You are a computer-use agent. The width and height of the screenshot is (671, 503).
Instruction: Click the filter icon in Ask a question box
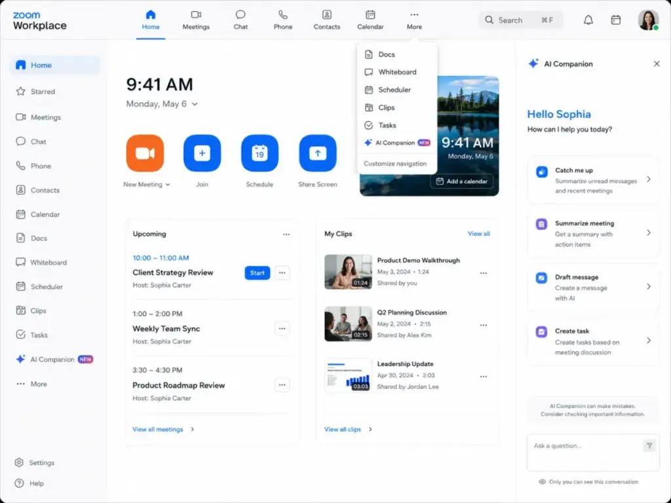tap(649, 445)
